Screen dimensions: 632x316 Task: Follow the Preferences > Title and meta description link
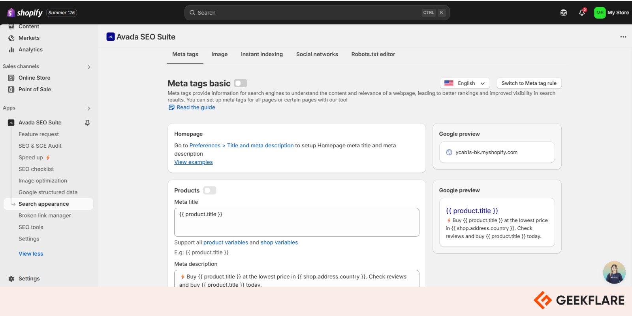coord(242,145)
